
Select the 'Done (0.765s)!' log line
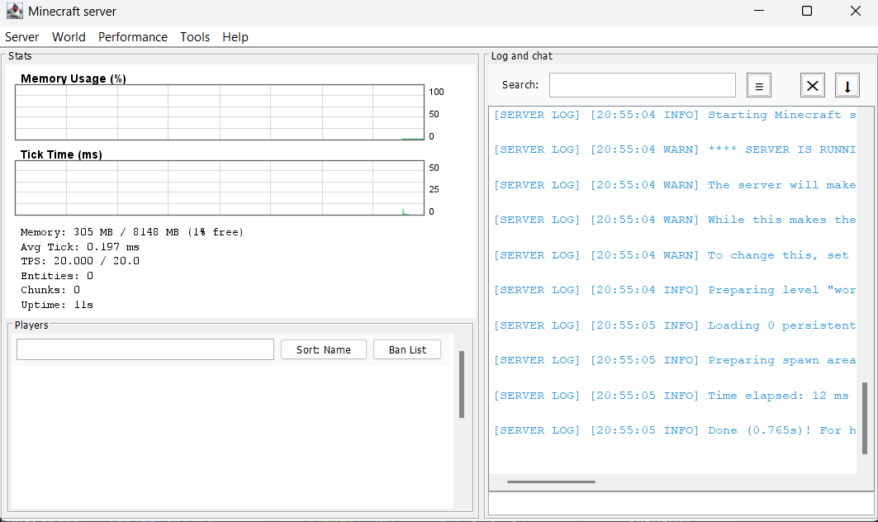pyautogui.click(x=674, y=430)
